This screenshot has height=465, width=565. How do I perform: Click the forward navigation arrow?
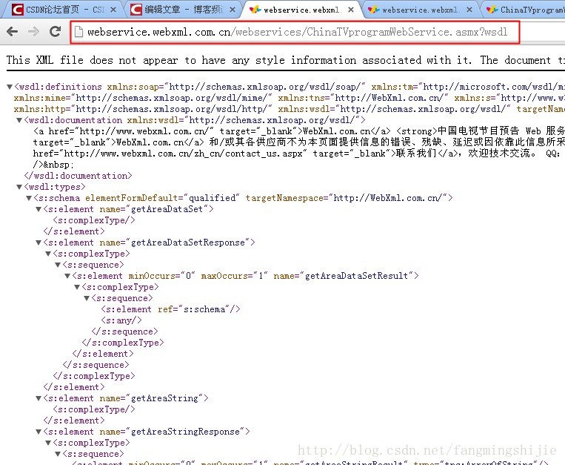[33, 32]
